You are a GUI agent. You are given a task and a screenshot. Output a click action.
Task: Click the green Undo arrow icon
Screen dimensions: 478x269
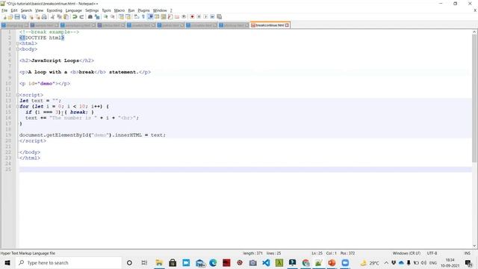75,16
